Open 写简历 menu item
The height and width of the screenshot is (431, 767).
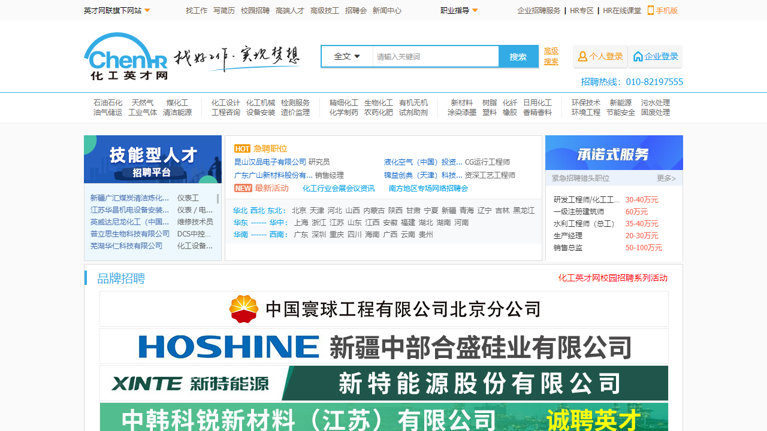tap(224, 10)
